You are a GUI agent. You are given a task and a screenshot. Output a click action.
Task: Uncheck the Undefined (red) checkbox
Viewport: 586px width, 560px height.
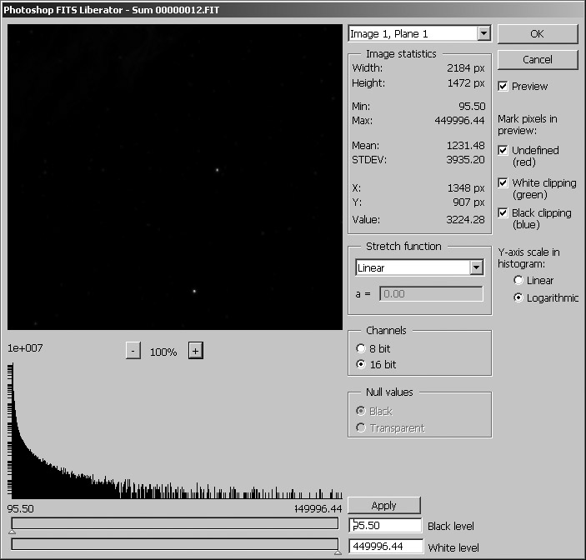[503, 151]
